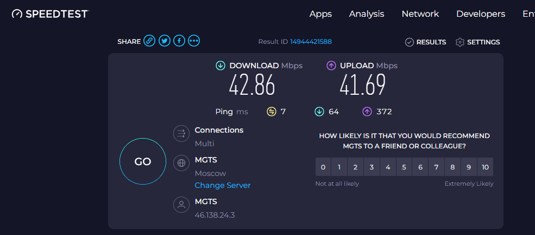Image resolution: width=535 pixels, height=235 pixels.
Task: Open the Analysis menu
Action: 367,14
